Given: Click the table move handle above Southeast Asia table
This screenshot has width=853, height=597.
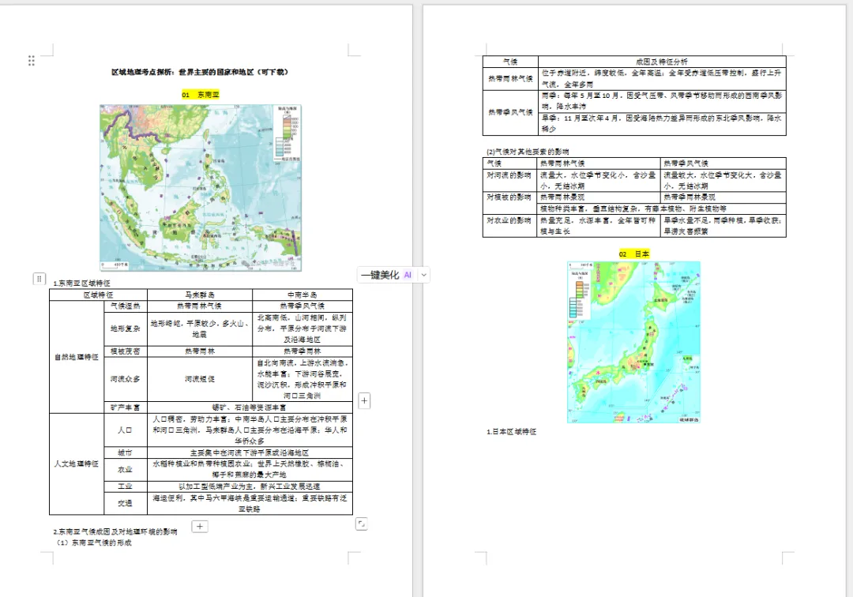Looking at the screenshot, I should point(39,279).
